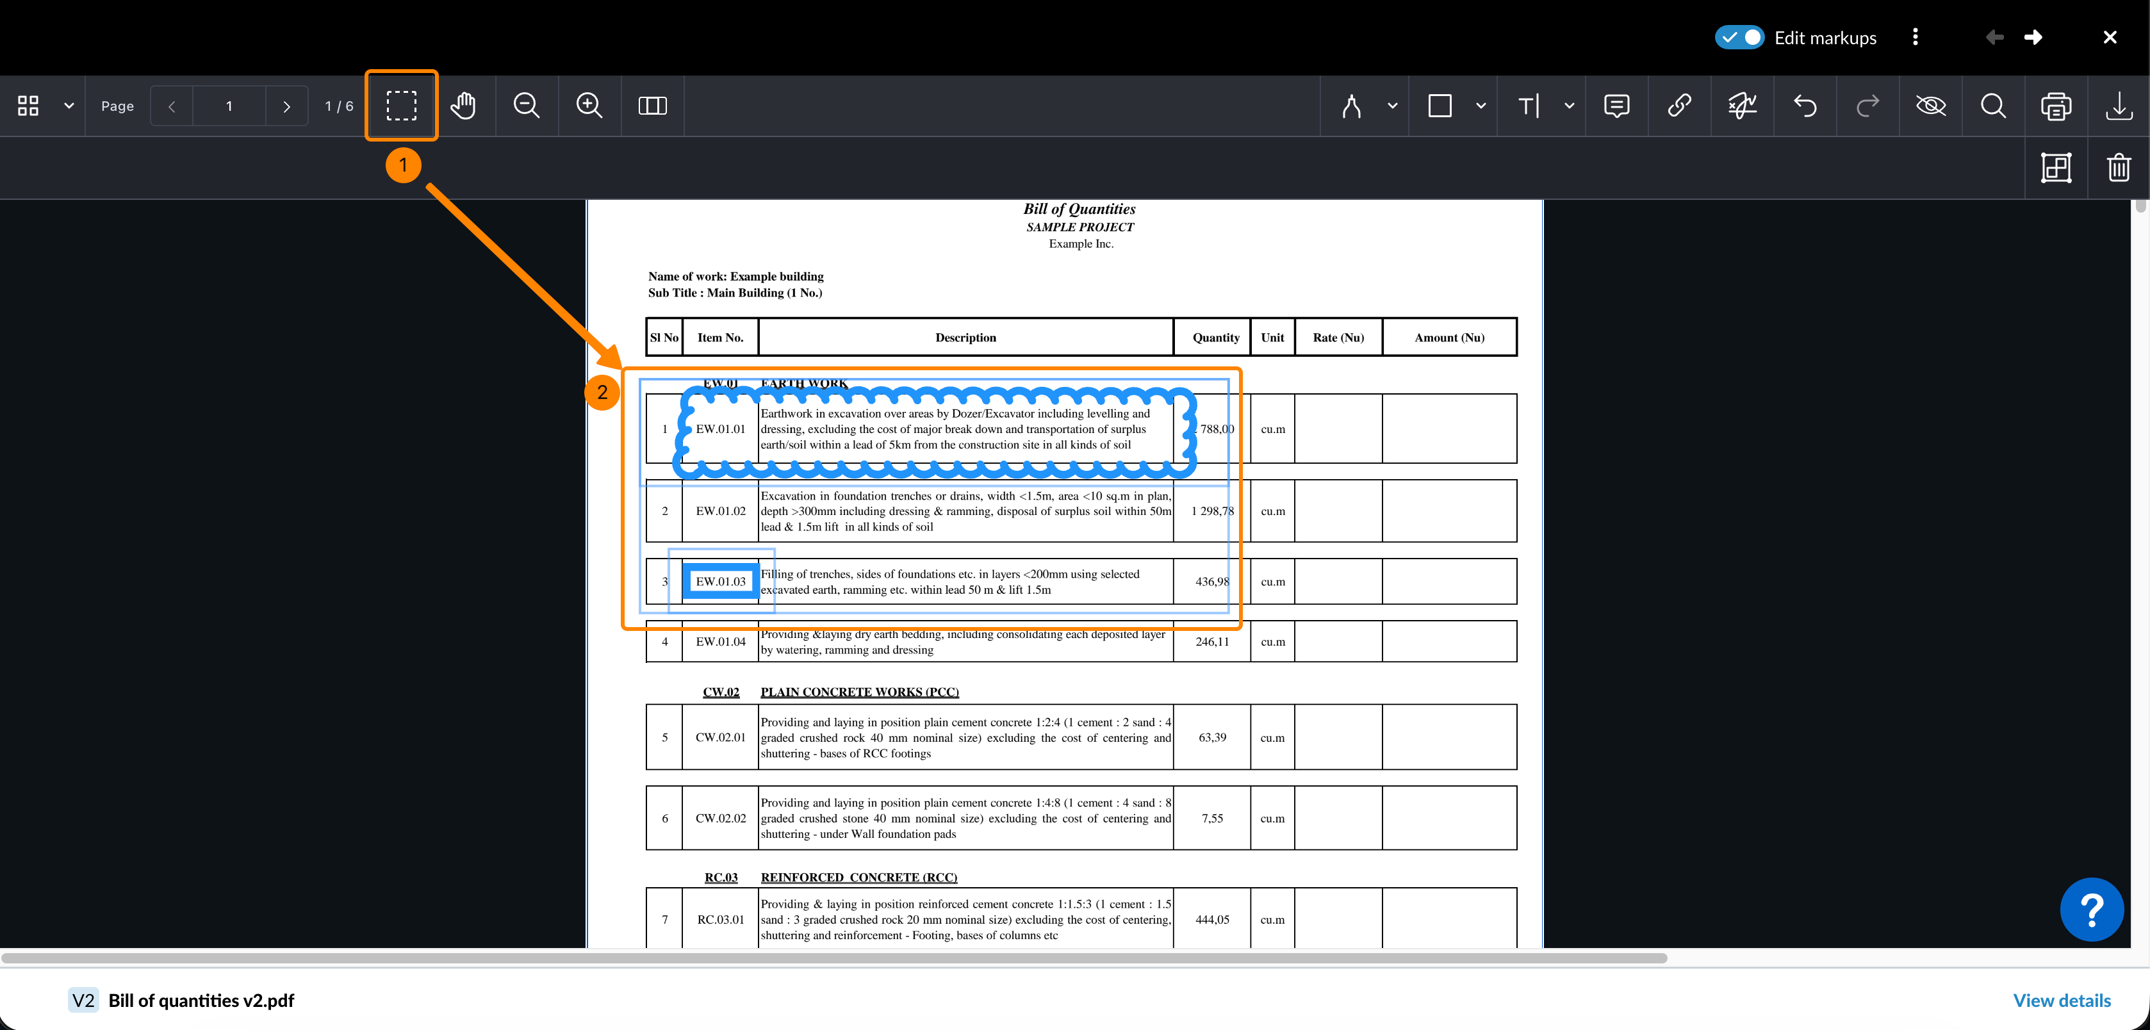
Task: Download the PDF file
Action: coord(2119,105)
